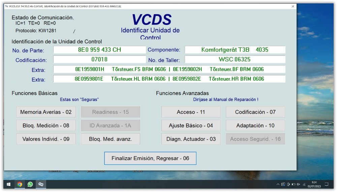The height and width of the screenshot is (192, 337).
Task: Open WhatsApp from the taskbar
Action: [30, 184]
